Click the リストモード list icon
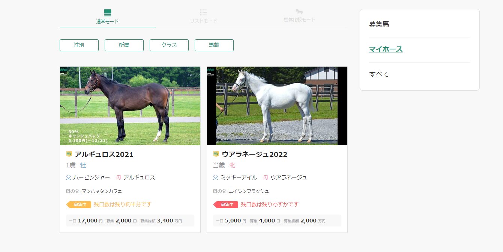Image resolution: width=503 pixels, height=252 pixels. tap(203, 12)
